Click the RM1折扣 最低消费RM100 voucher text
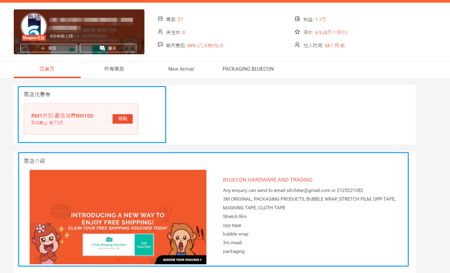Image resolution: width=450 pixels, height=273 pixels. point(62,116)
